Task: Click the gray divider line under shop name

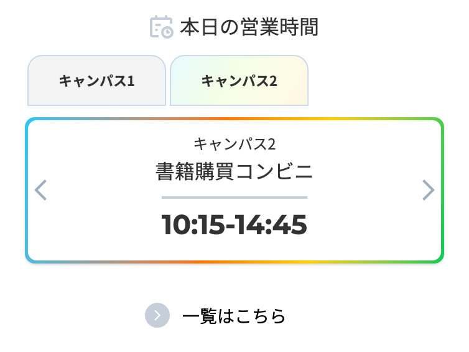Action: tap(234, 197)
